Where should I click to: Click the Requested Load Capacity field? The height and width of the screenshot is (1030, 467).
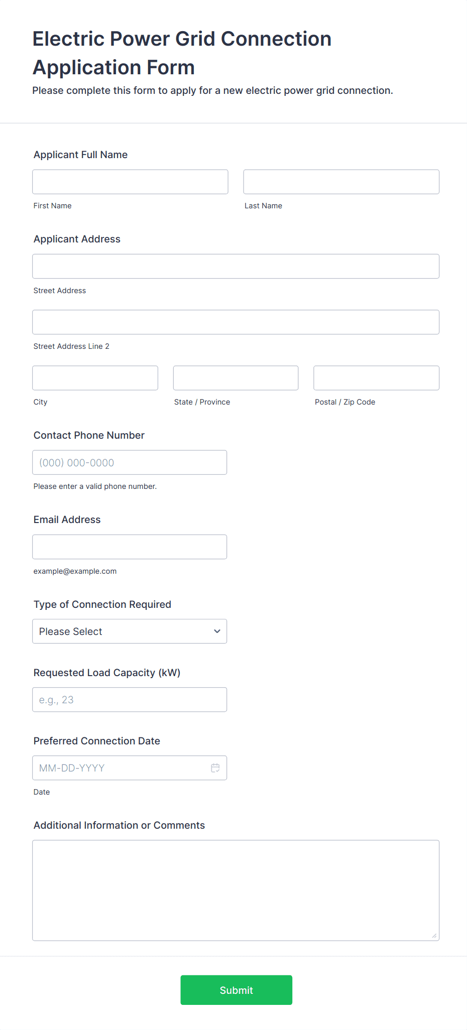tap(129, 699)
